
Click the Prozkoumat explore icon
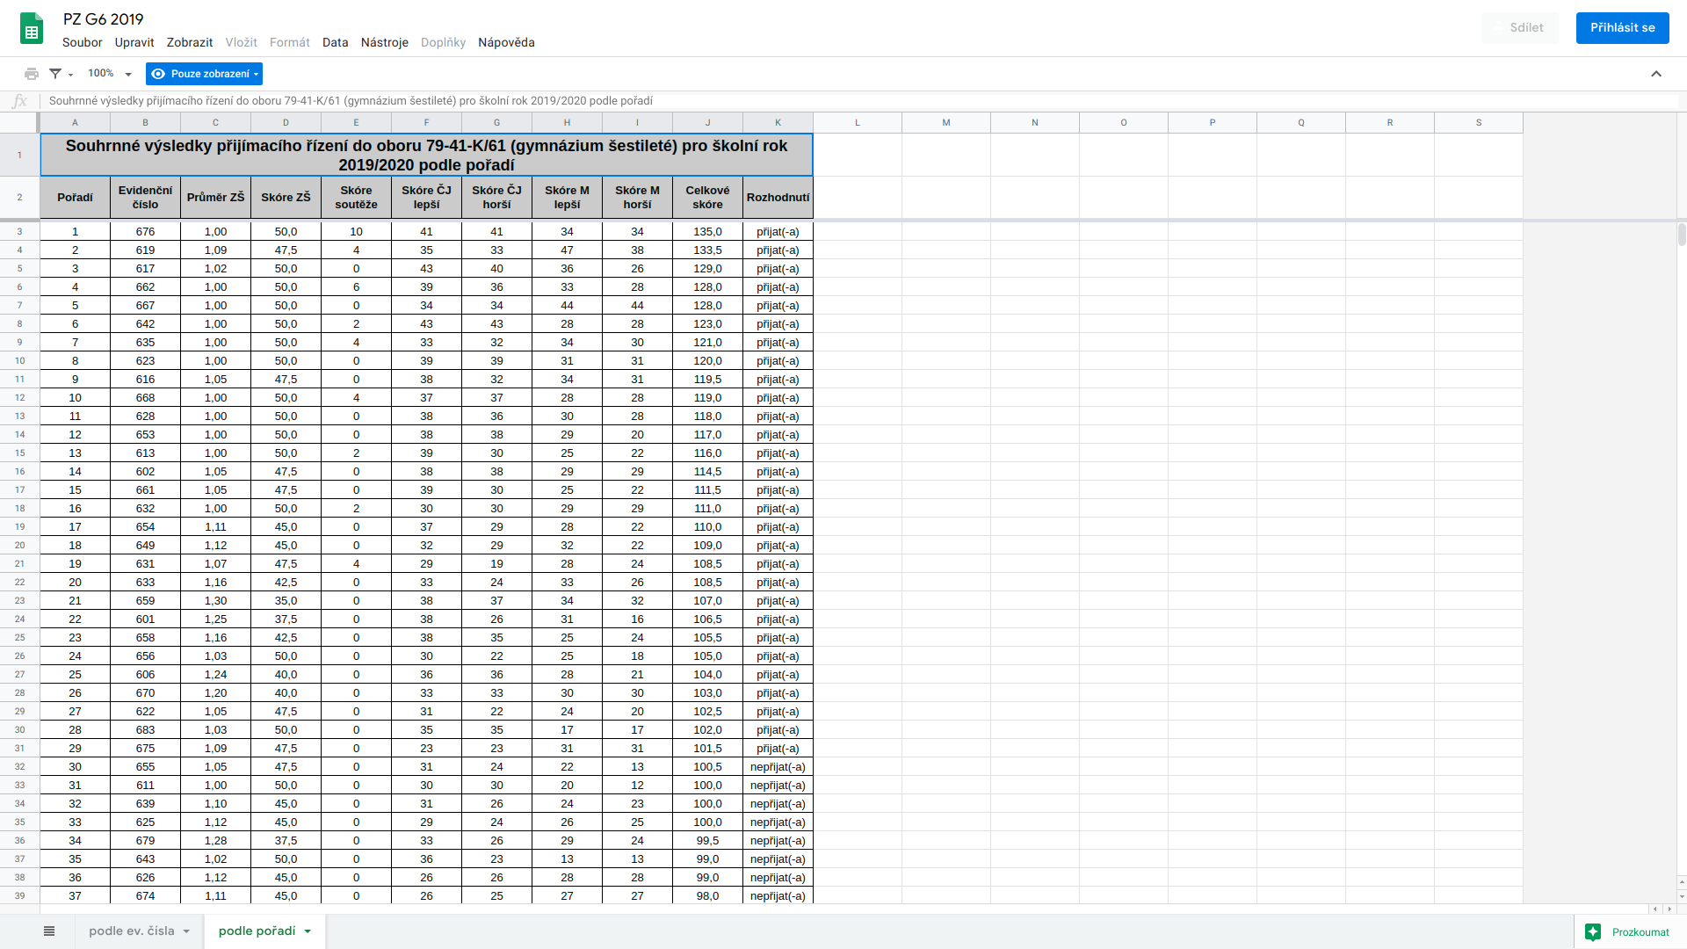tap(1593, 932)
